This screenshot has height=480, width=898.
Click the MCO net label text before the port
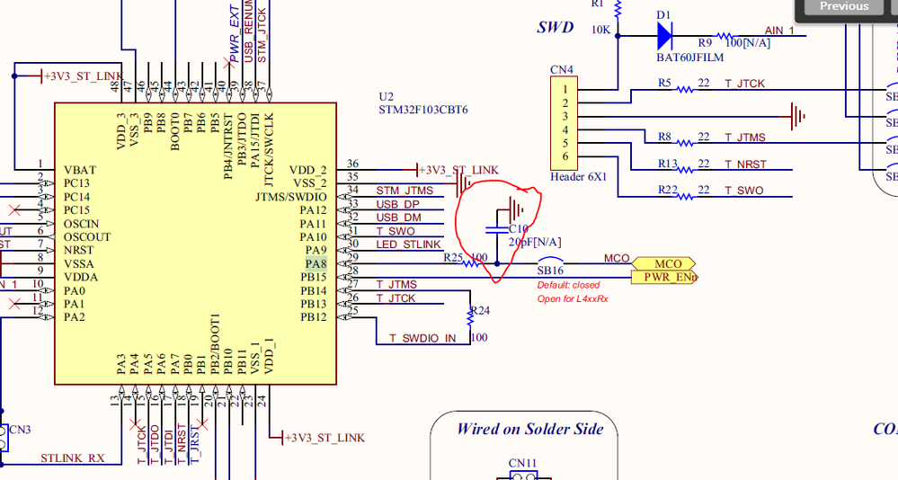[x=617, y=259]
